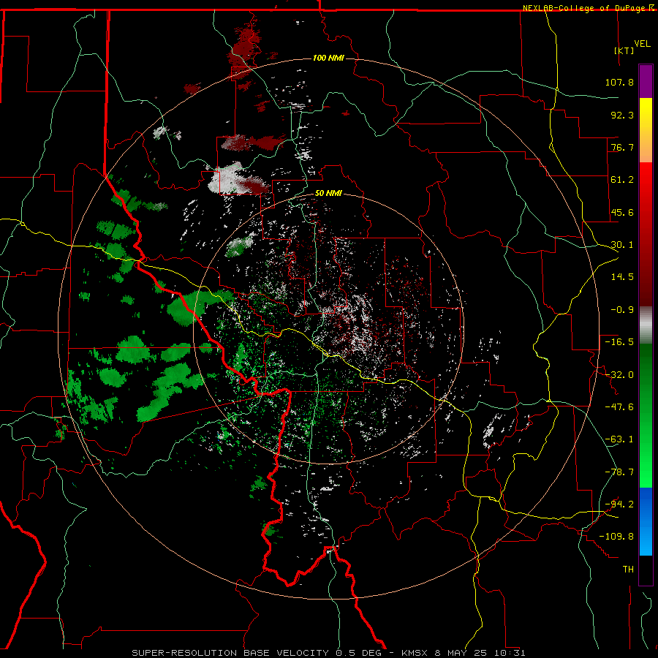Click the 100 NMI range ring label
The height and width of the screenshot is (658, 658).
click(328, 58)
